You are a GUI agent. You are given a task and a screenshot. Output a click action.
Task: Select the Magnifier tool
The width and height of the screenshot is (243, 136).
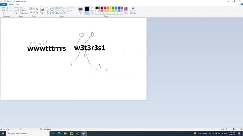(x=37, y=12)
